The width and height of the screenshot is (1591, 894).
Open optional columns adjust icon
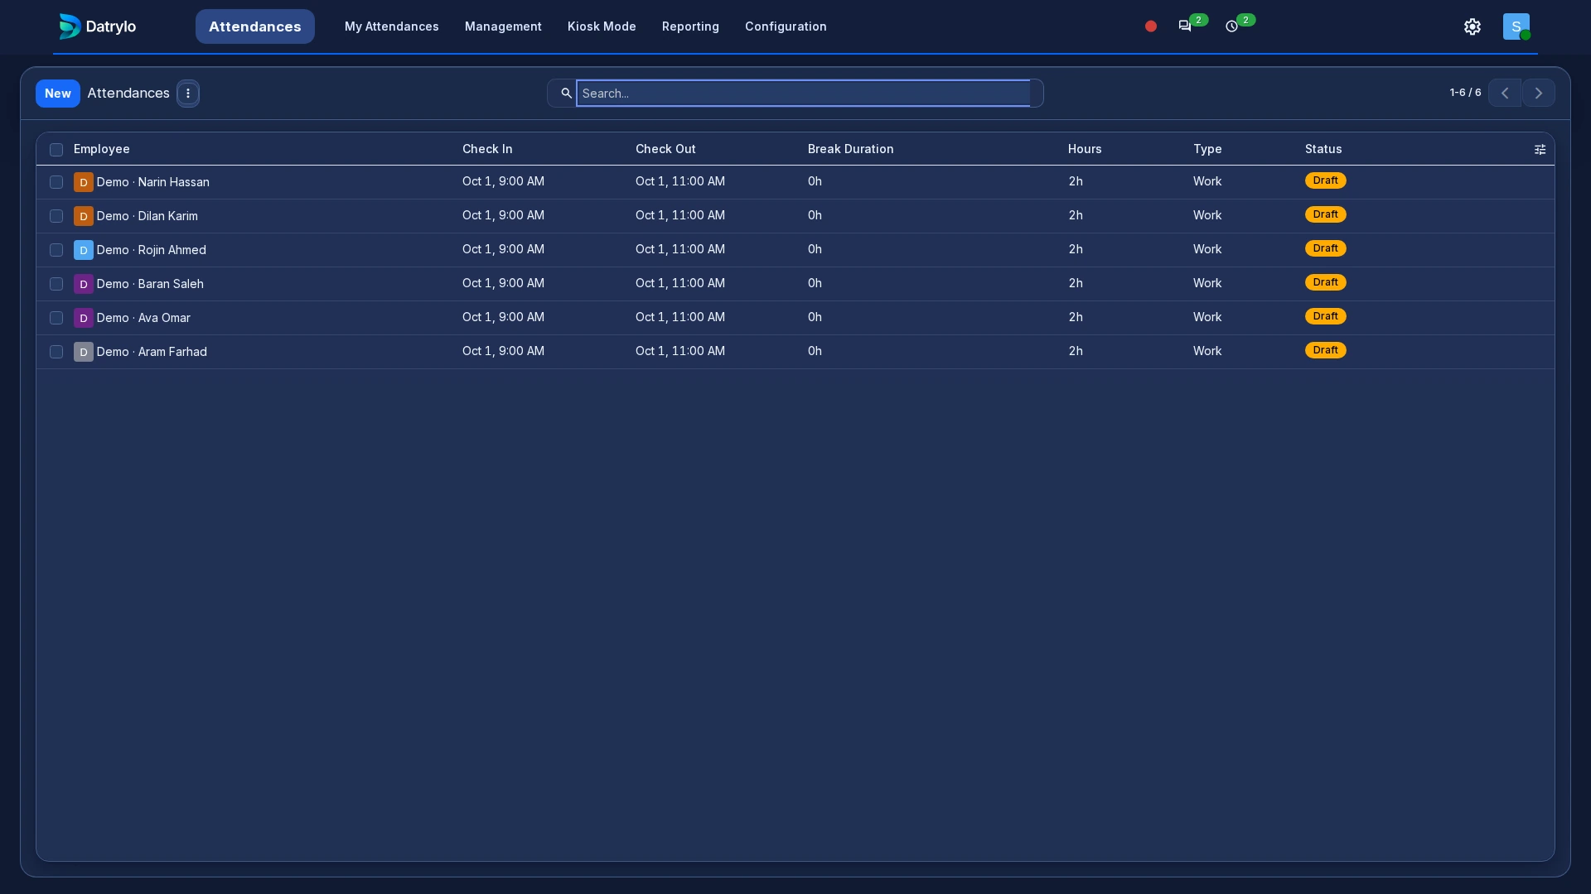[1540, 150]
